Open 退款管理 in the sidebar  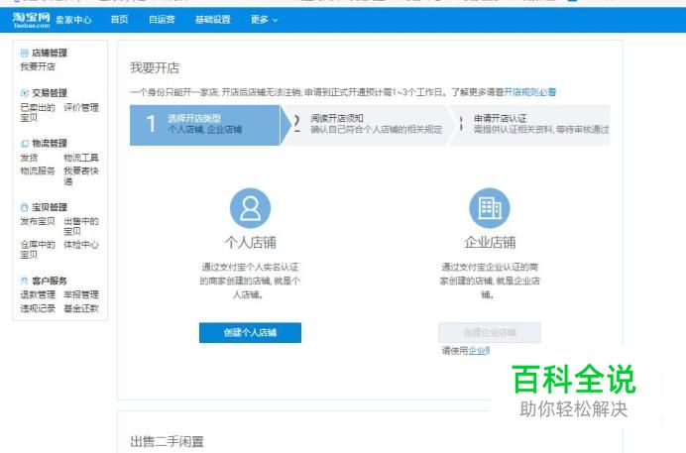click(x=38, y=294)
